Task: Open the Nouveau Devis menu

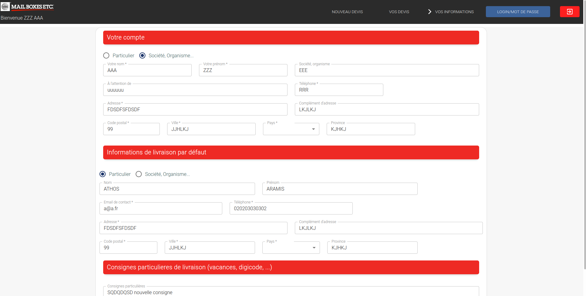Action: (347, 12)
